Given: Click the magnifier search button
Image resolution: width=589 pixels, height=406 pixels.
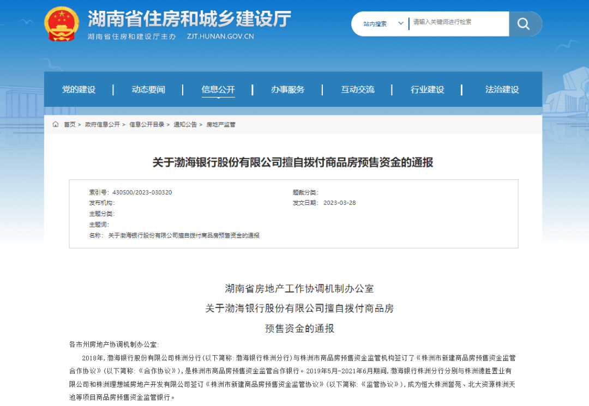Looking at the screenshot, I should pos(525,24).
